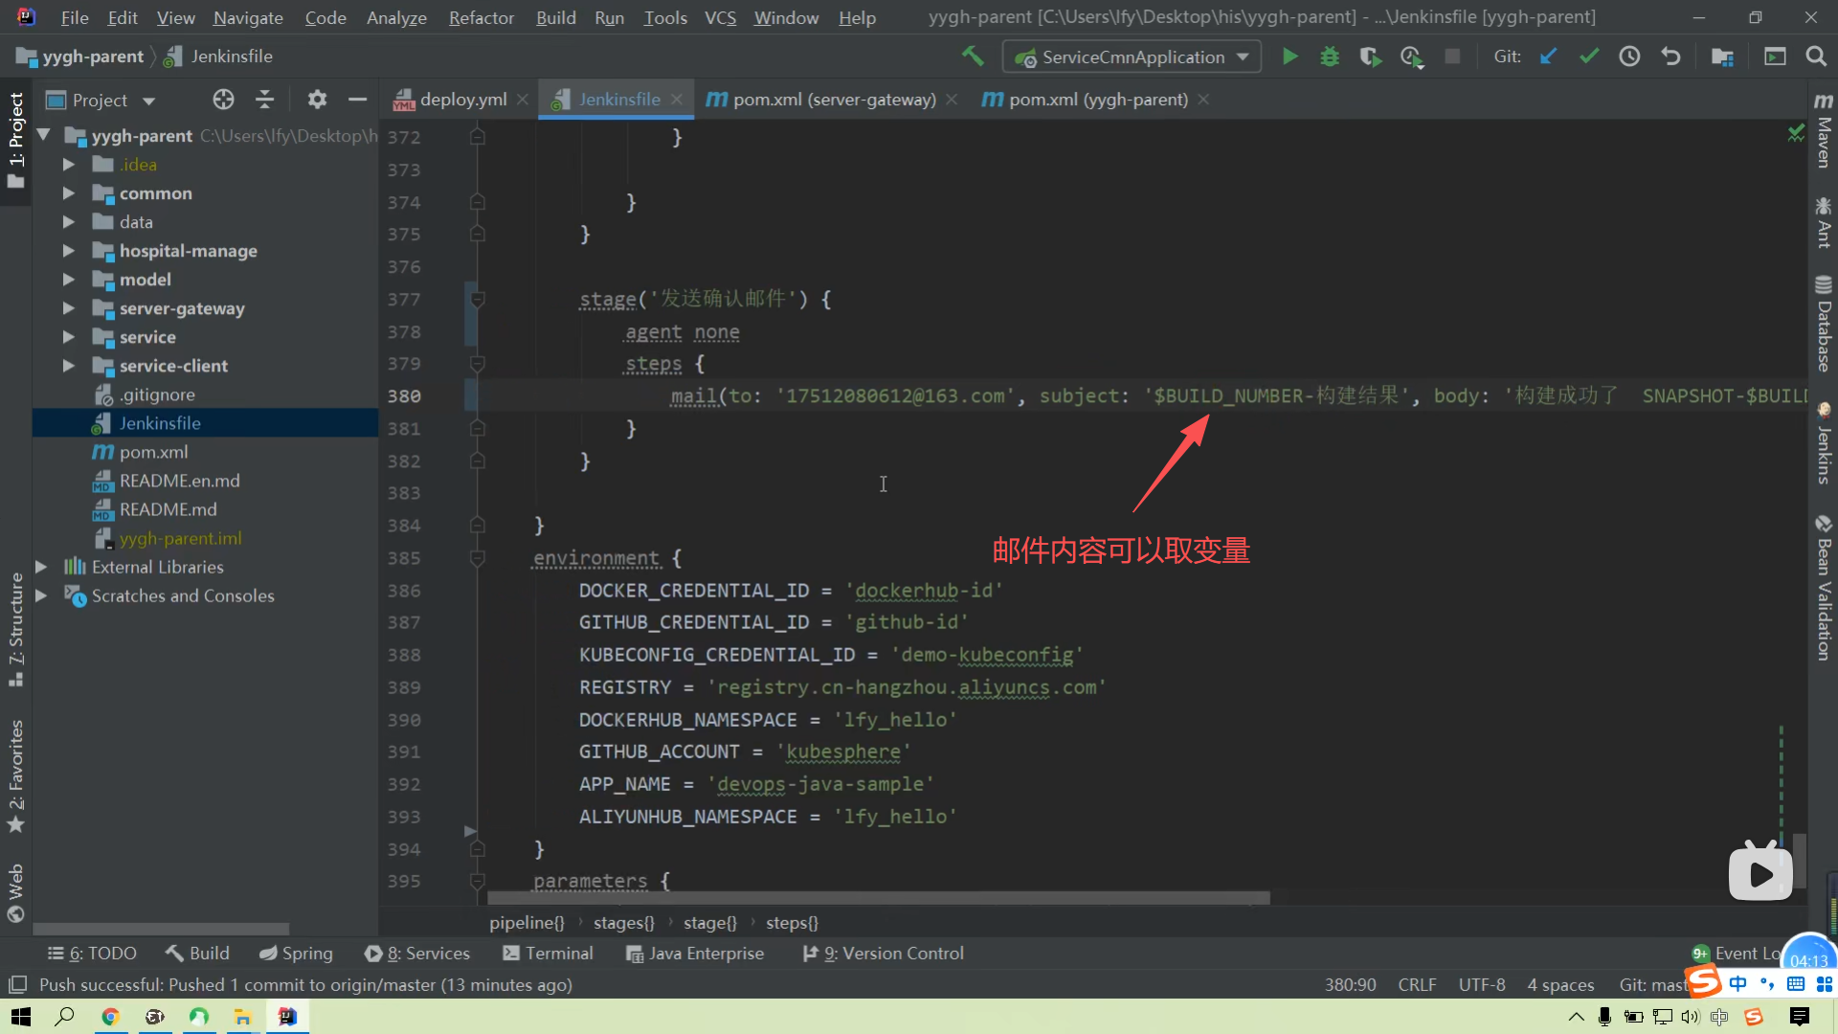Run ServiceCmnApplication with the green play icon
The height and width of the screenshot is (1034, 1838).
click(x=1290, y=56)
